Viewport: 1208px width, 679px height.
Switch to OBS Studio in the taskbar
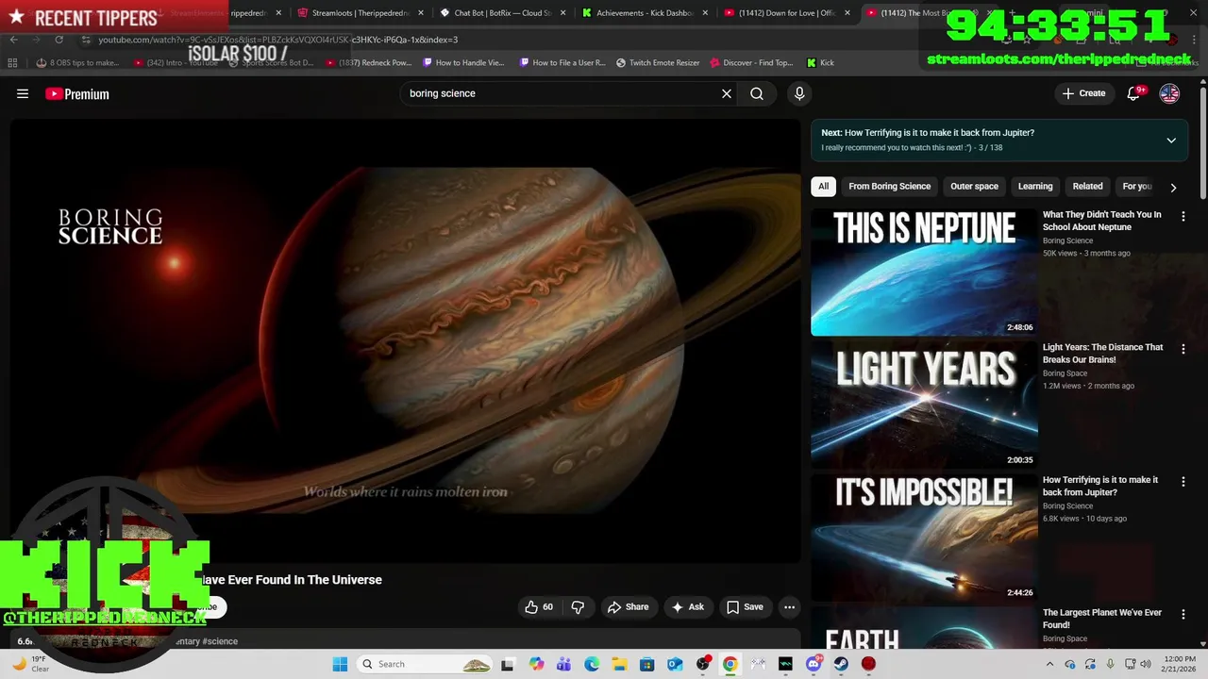tap(702, 664)
